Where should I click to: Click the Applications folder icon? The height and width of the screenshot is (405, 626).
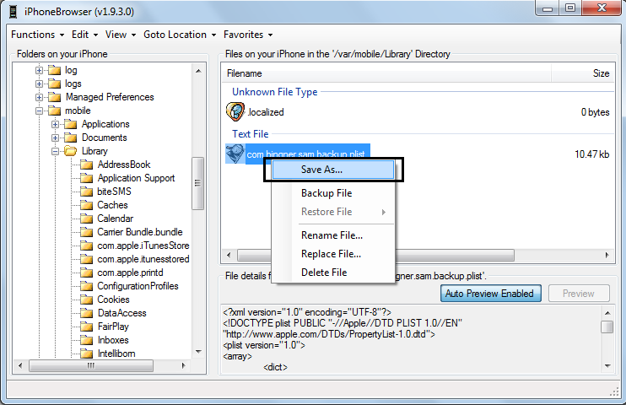tap(71, 125)
